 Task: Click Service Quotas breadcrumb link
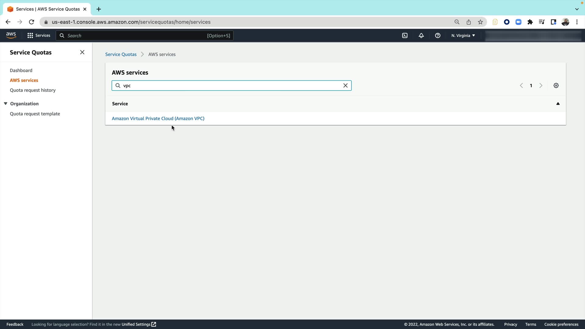pos(121,55)
